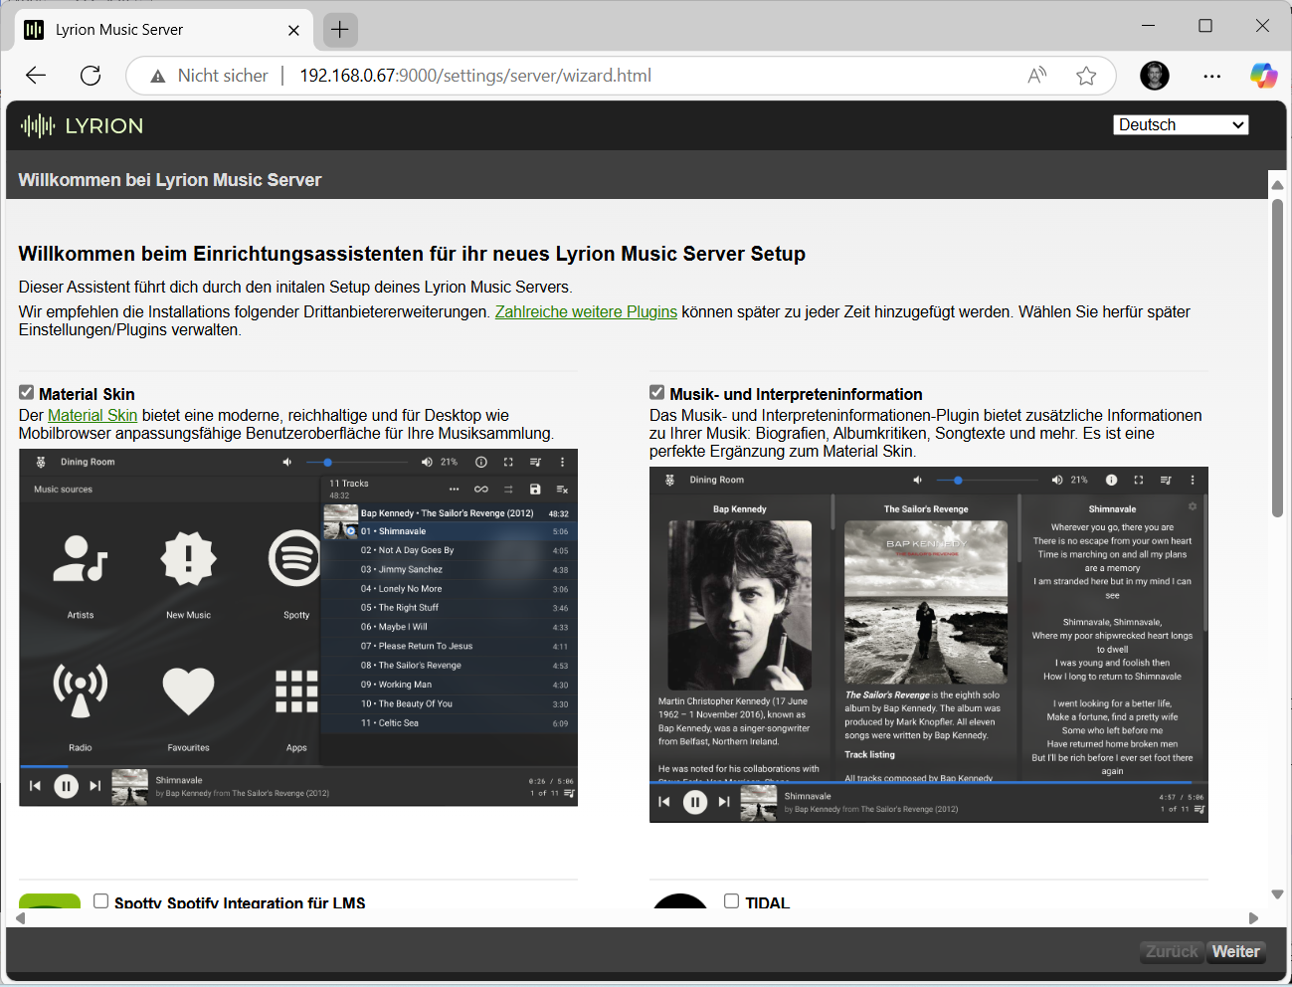
Task: Enable the Spotty Spotify Integration checkbox
Action: tap(100, 900)
